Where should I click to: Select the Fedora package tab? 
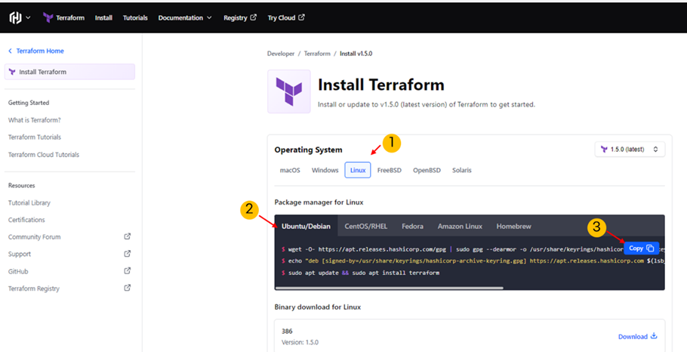pos(412,226)
